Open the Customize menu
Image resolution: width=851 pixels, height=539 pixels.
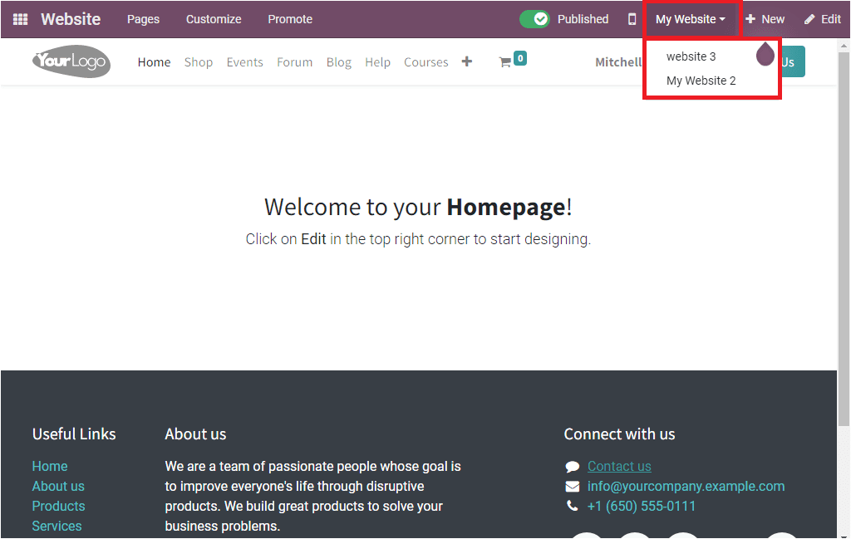click(213, 18)
